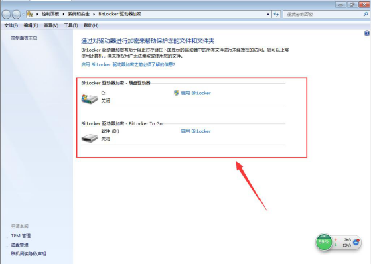Go to 控制面板主页 link

[x=24, y=38]
